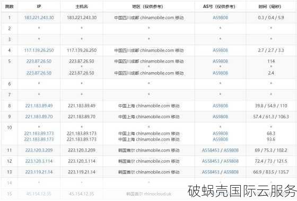297x201 pixels.
Task: Select hostname cell 117.139.26.250
Action: click(x=82, y=50)
